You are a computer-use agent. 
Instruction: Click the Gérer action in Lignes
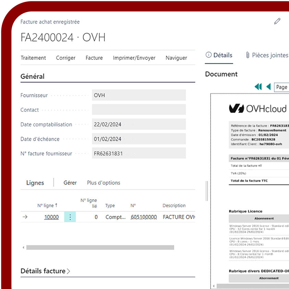70,183
